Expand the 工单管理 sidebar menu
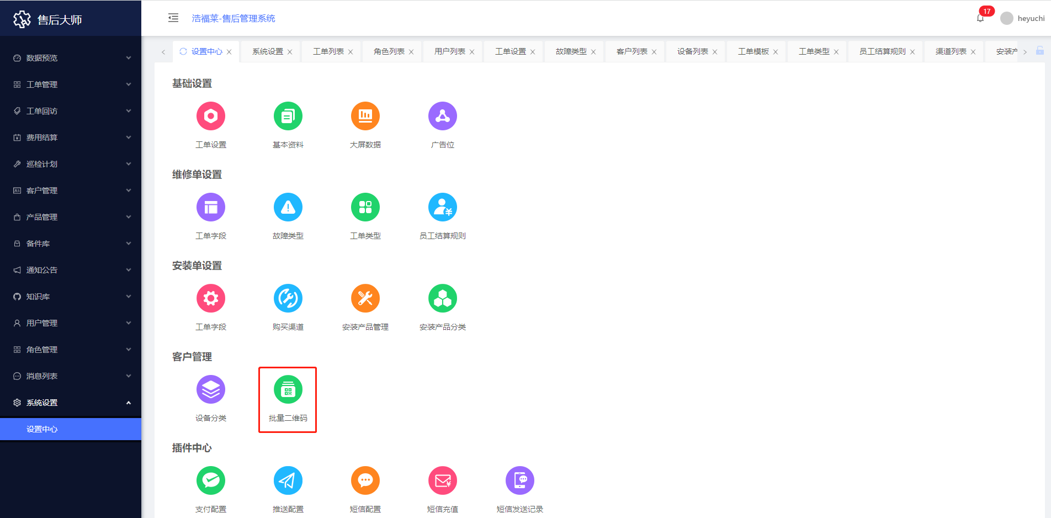 71,84
